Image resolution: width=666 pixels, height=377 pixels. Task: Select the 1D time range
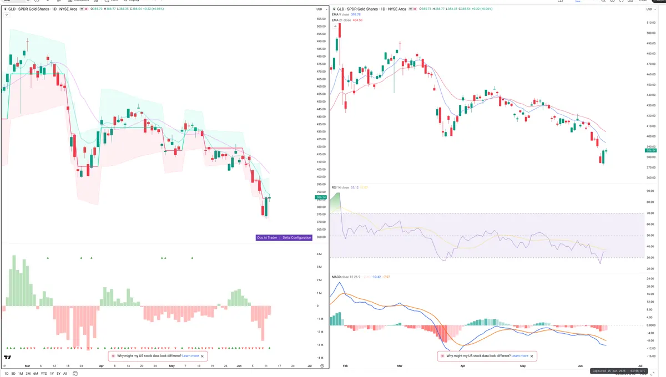click(6, 374)
